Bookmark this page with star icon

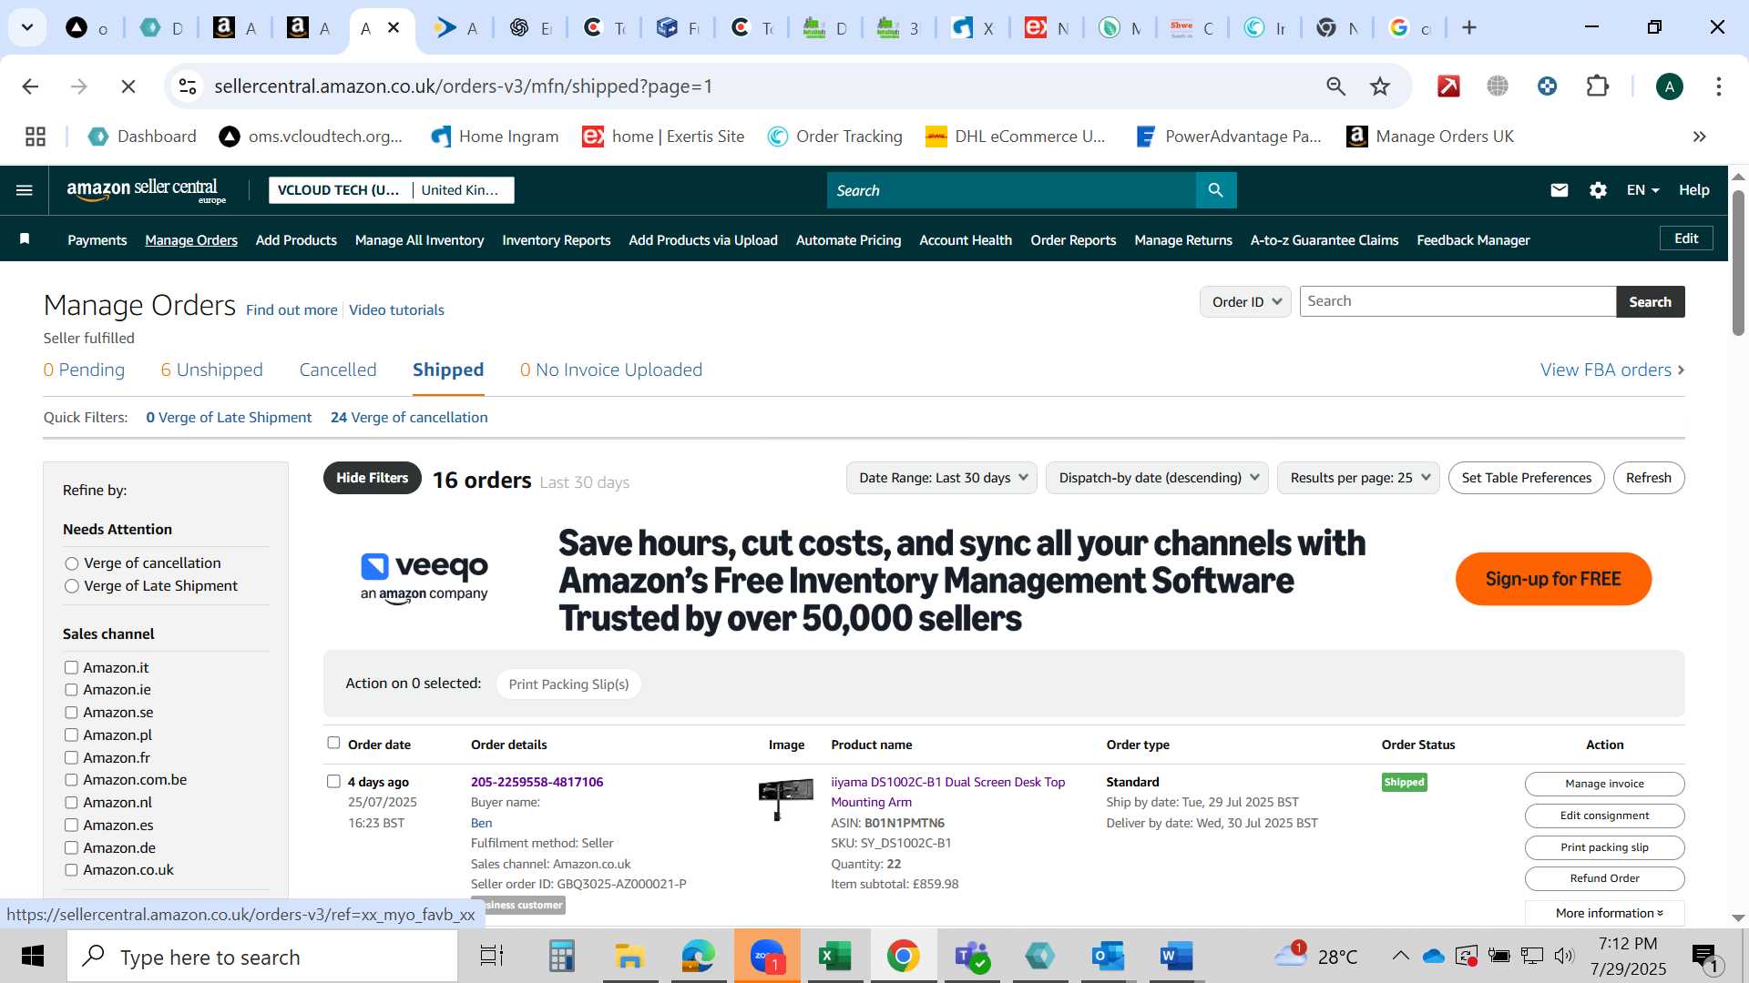(x=1380, y=86)
